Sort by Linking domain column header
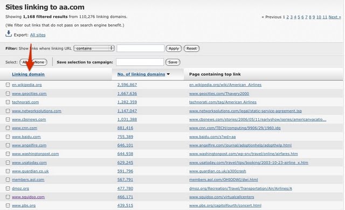This screenshot has width=345, height=210. [28, 74]
